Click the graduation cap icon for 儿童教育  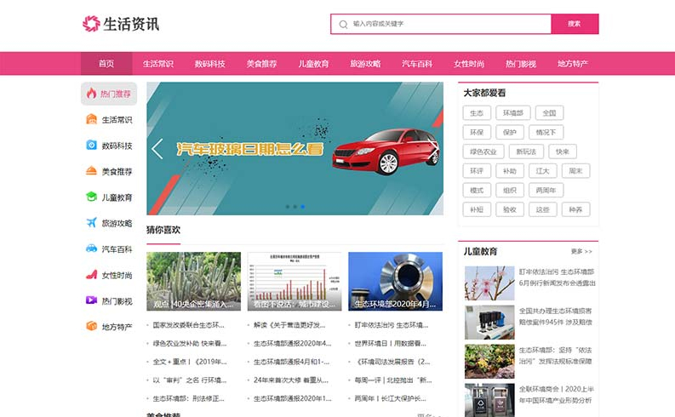[91, 197]
